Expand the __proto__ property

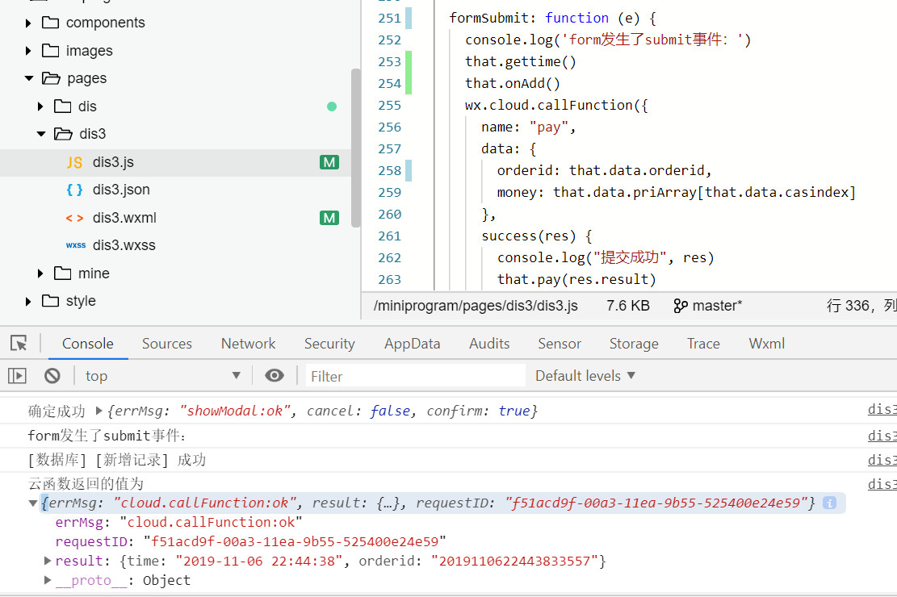[48, 580]
